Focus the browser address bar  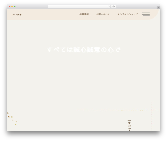pos(79,7)
